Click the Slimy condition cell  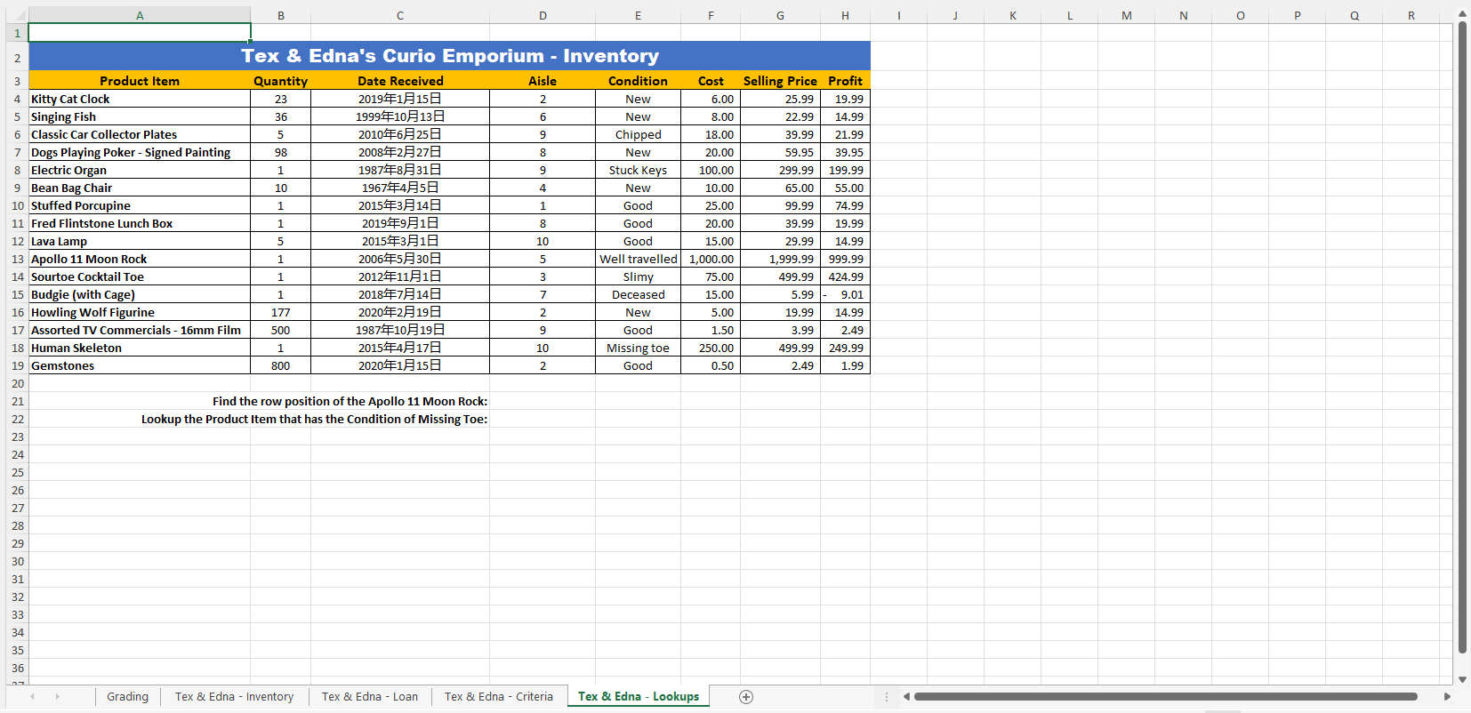[638, 276]
